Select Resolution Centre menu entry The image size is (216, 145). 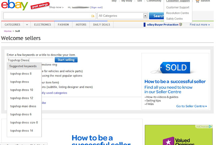tap(178, 13)
